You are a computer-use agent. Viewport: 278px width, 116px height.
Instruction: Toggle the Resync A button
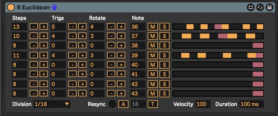pyautogui.click(x=123, y=104)
